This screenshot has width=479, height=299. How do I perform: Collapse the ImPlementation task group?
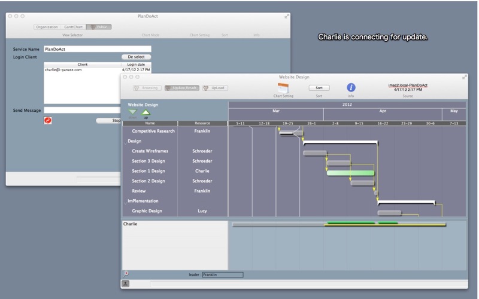coord(125,202)
